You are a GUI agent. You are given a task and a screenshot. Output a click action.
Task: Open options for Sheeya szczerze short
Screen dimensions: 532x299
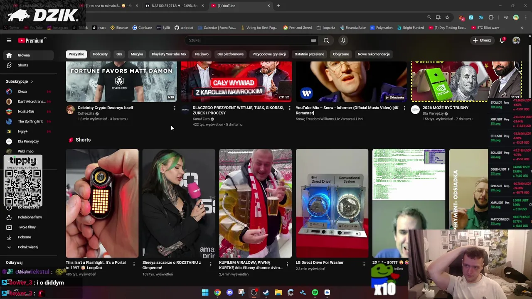[211, 264]
